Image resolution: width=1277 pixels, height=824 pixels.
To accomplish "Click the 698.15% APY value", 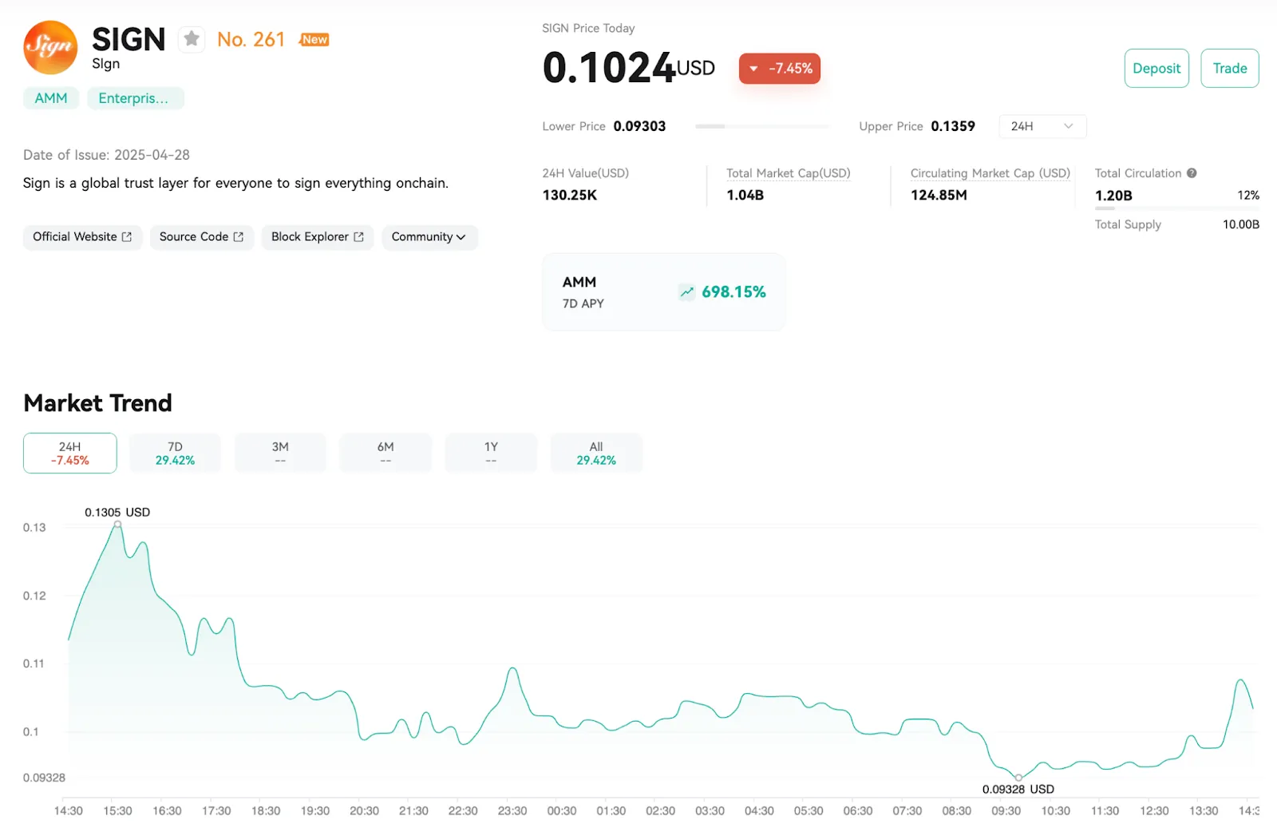I will click(x=733, y=292).
